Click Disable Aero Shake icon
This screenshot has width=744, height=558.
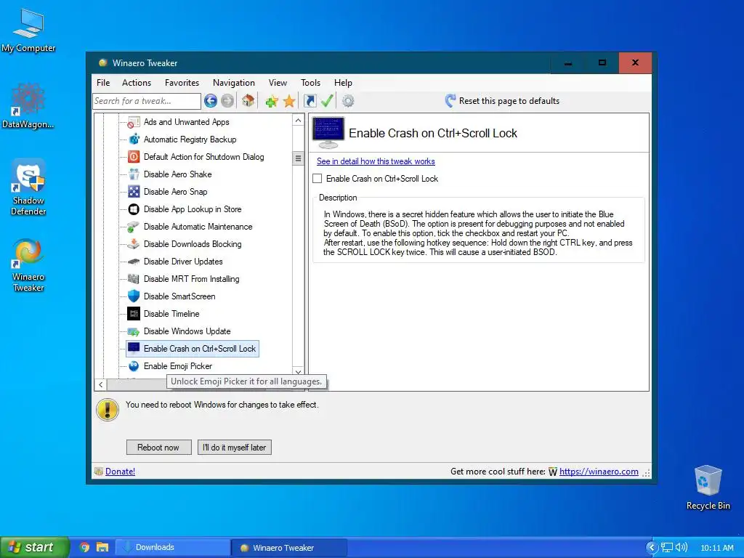coord(134,174)
